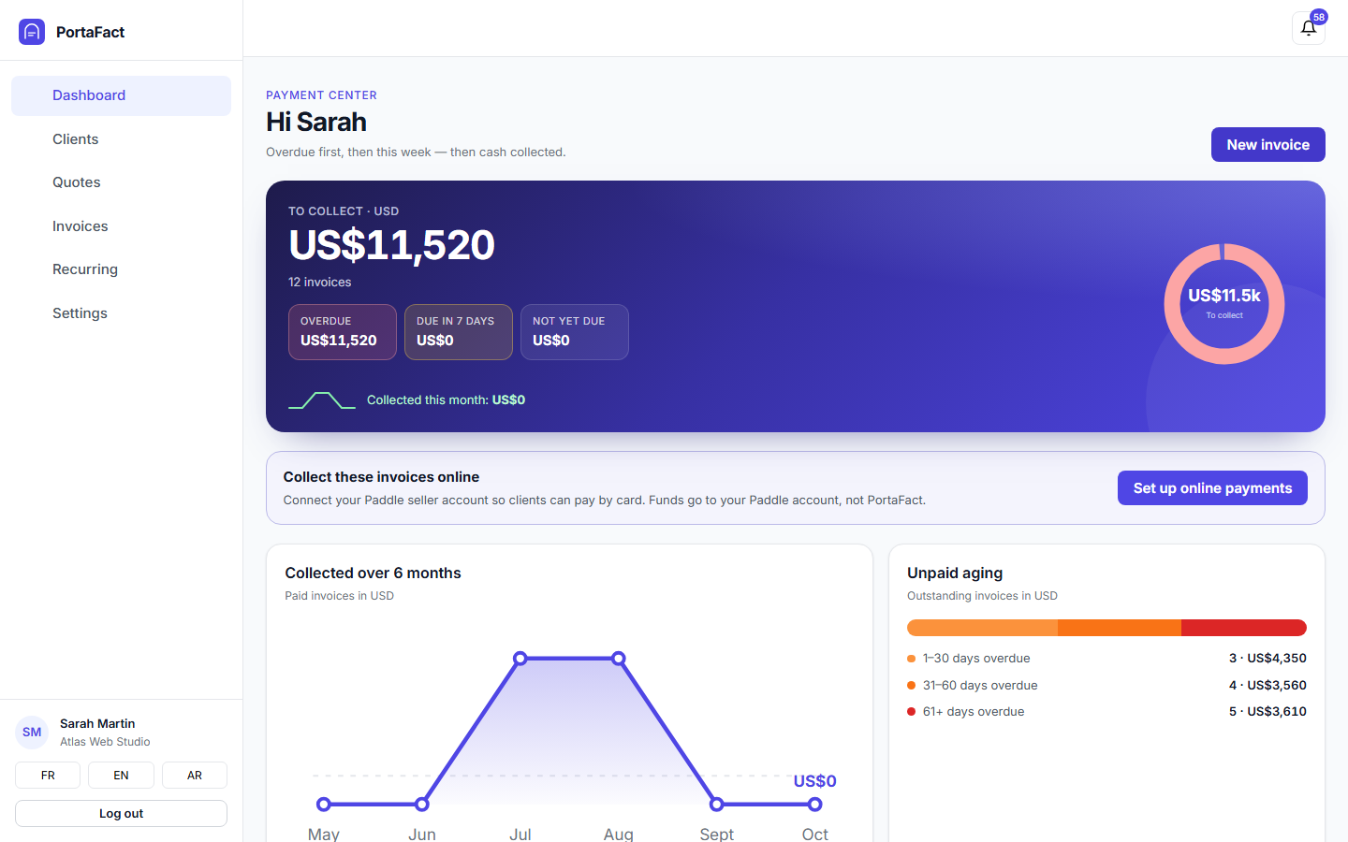Click the Jul data point on chart
The height and width of the screenshot is (842, 1348).
(520, 659)
